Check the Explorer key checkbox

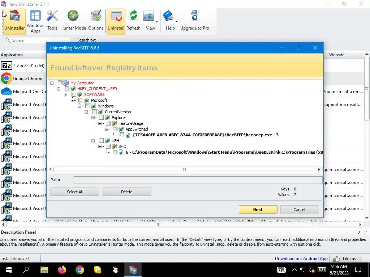[x=101, y=118]
